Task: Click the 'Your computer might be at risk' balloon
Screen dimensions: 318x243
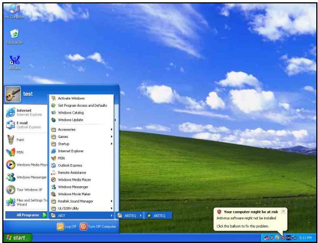Action: (250, 219)
